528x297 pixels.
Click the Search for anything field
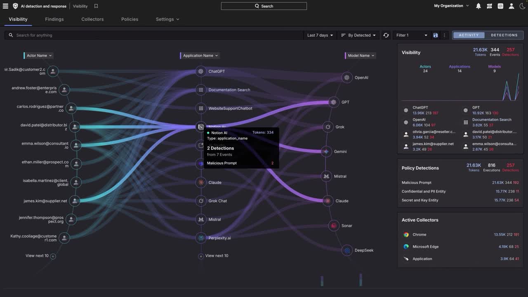(157, 35)
